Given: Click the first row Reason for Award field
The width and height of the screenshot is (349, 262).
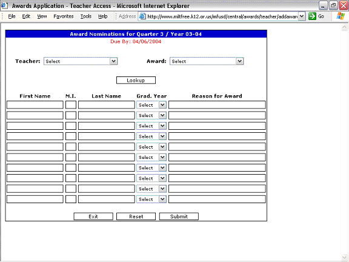Looking at the screenshot, I should (x=217, y=105).
